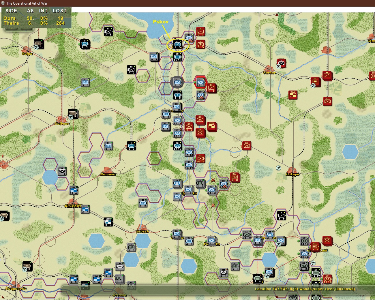Select the HQ 4-3 counter at Pskov

[x=177, y=44]
